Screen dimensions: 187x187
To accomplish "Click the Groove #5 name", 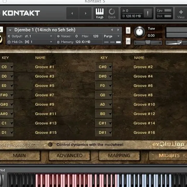I will 45,86.
